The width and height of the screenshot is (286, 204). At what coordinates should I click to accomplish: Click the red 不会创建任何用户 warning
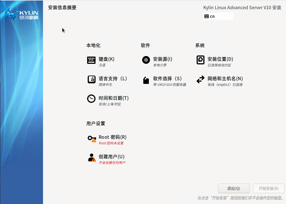click(x=112, y=163)
